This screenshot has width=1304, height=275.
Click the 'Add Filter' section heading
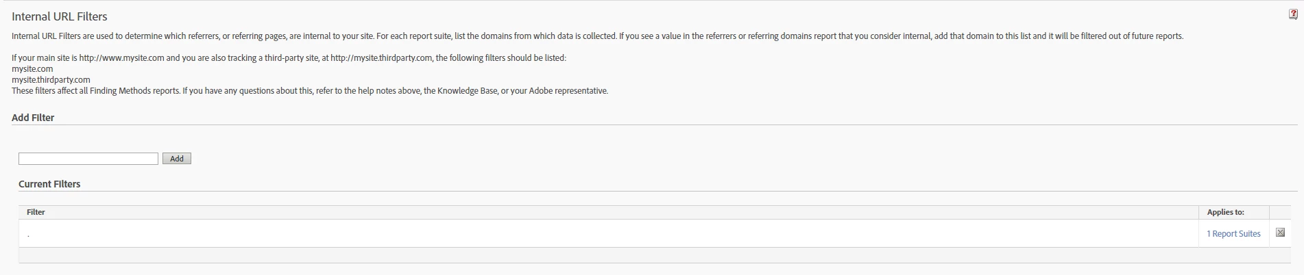(33, 118)
